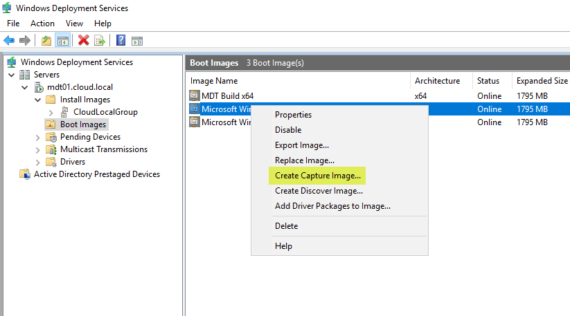Select Active Directory Prestaged Devices node
This screenshot has width=570, height=316.
click(96, 174)
